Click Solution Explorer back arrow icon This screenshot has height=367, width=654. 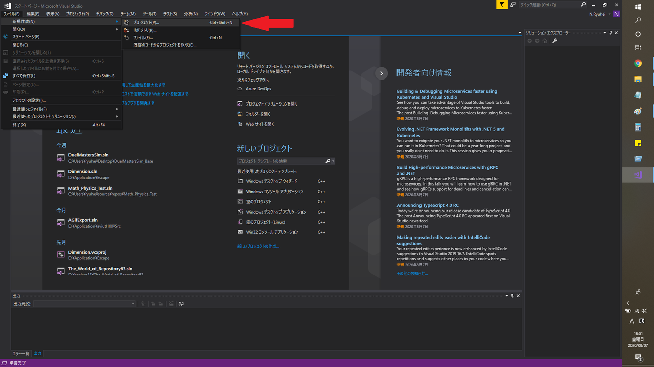(530, 41)
